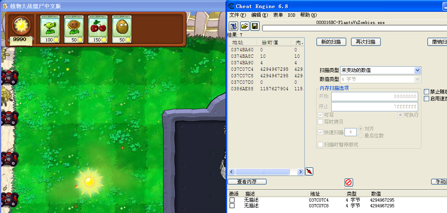Click the results list scroll left arrow
The image size is (447, 213).
pos(232,172)
